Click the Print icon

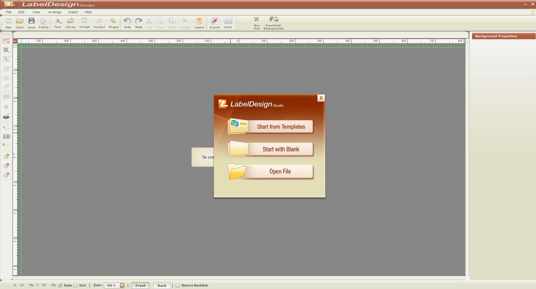[x=228, y=23]
